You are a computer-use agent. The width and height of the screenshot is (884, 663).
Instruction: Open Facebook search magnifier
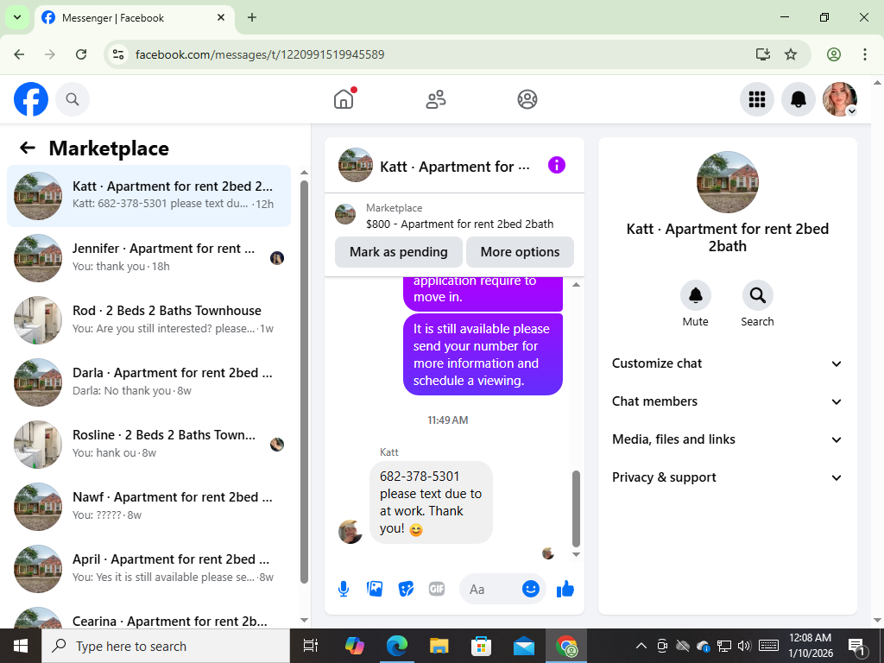point(73,99)
